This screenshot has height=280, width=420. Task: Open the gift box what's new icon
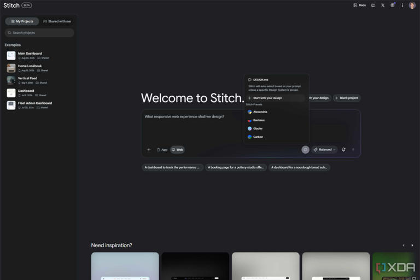click(x=393, y=5)
